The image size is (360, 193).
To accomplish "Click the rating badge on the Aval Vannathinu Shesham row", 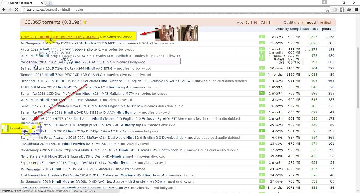I will [x=262, y=175].
